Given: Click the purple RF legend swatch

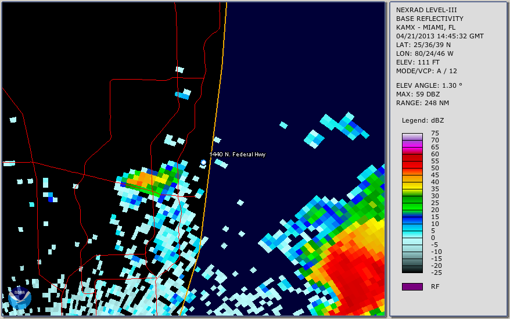Looking at the screenshot, I should click(x=412, y=286).
